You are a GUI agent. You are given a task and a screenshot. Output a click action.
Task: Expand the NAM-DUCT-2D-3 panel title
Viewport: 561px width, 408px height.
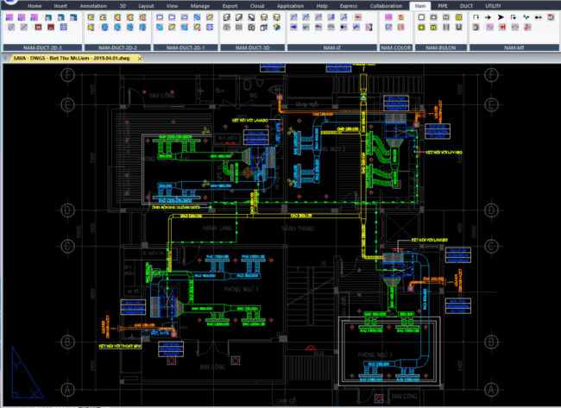click(x=42, y=47)
